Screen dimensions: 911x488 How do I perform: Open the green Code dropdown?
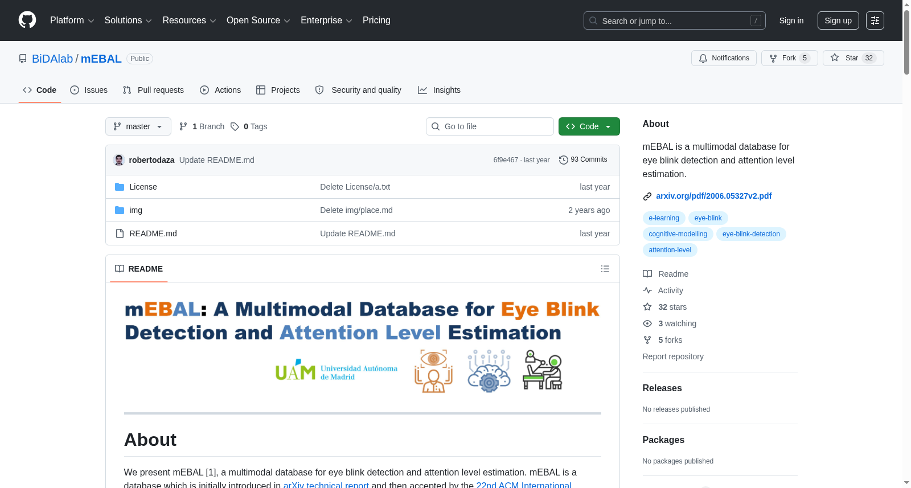(x=589, y=126)
